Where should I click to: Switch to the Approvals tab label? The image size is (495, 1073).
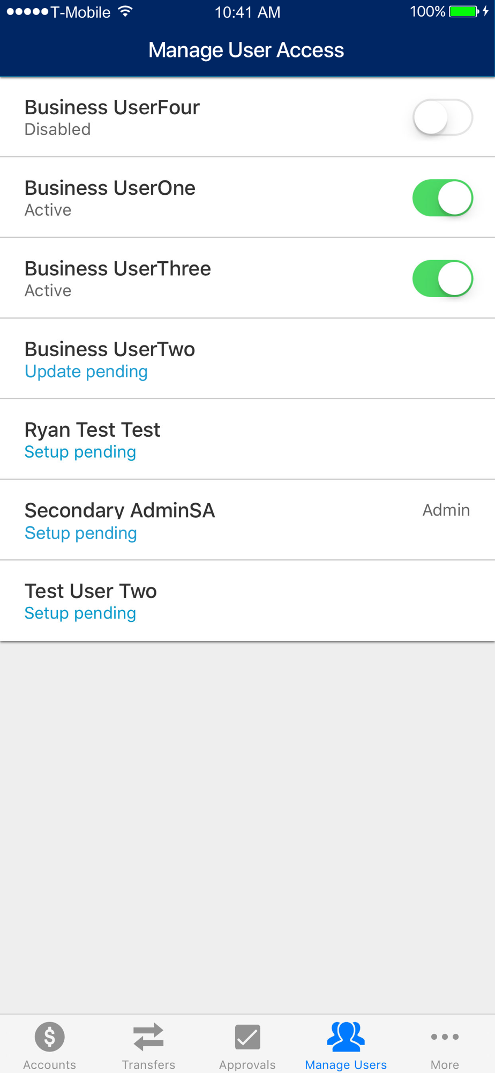pyautogui.click(x=247, y=1064)
